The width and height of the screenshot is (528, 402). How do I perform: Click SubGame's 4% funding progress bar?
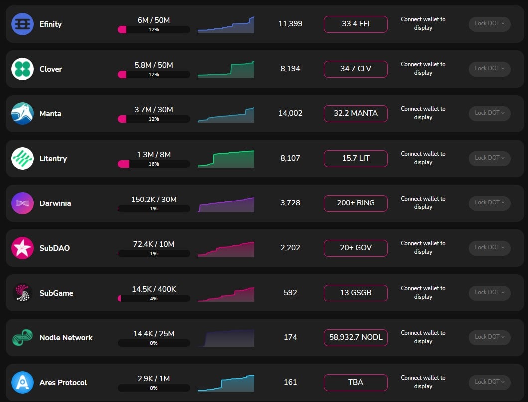tap(154, 298)
